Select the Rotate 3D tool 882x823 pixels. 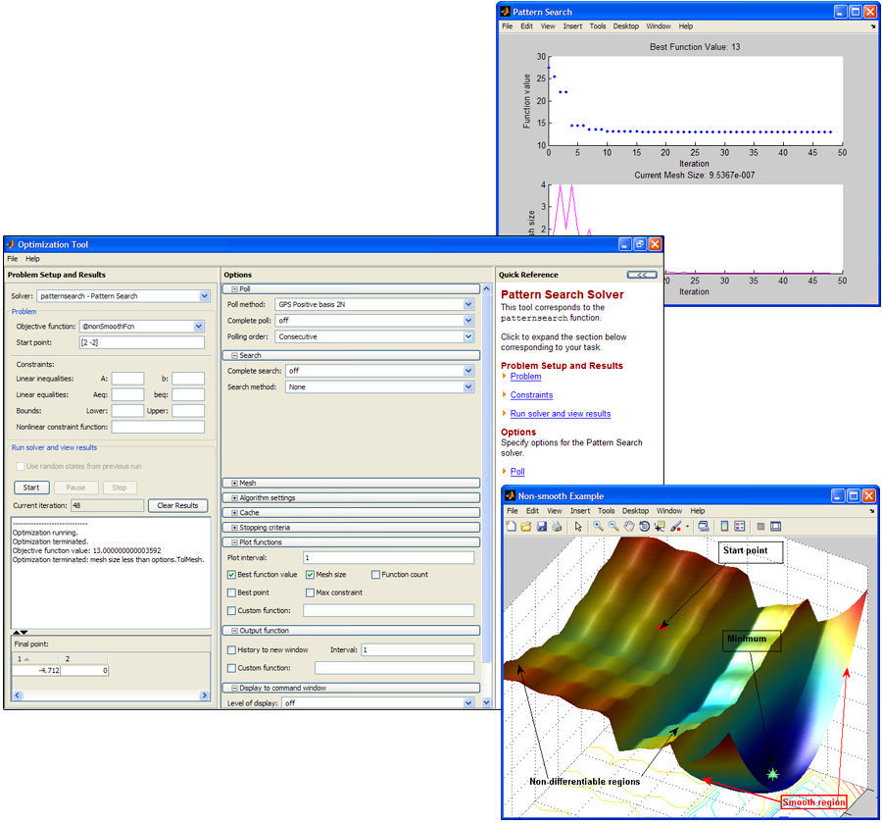(x=644, y=526)
